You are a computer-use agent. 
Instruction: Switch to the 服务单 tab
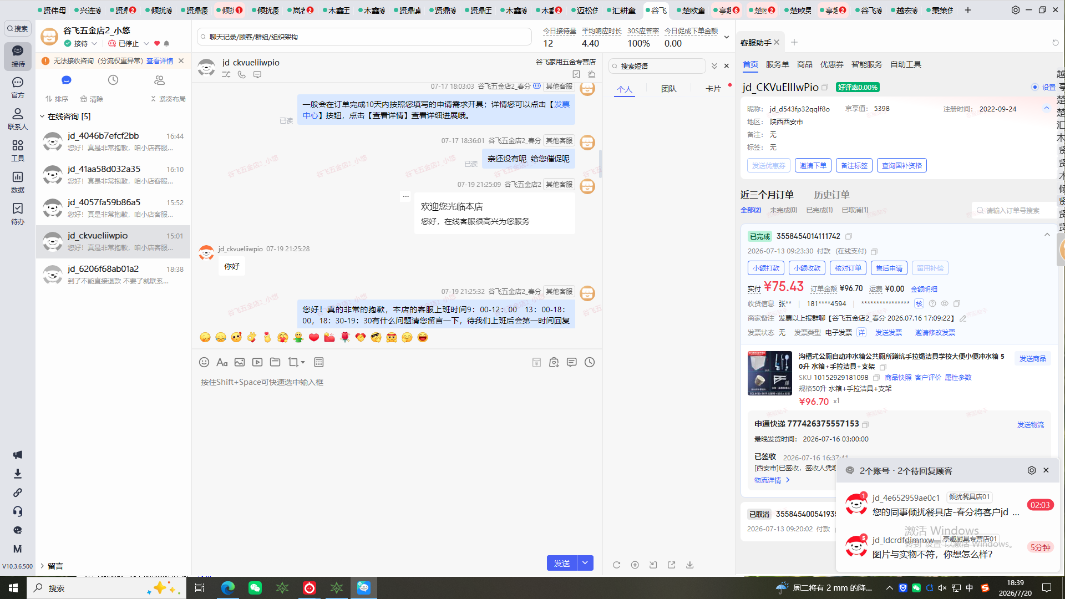coord(778,65)
